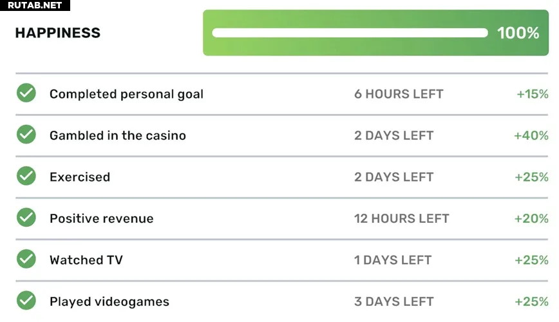Click the HAPPINESS heading

pos(58,33)
